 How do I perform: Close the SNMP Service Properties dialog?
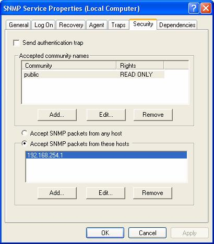[206, 8]
